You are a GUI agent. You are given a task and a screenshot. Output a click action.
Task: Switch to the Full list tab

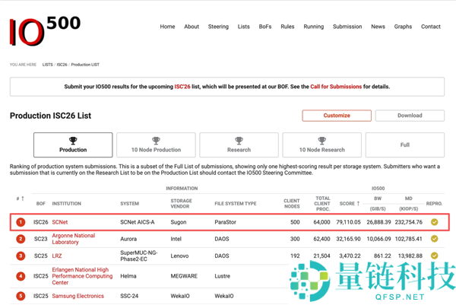[x=405, y=145]
